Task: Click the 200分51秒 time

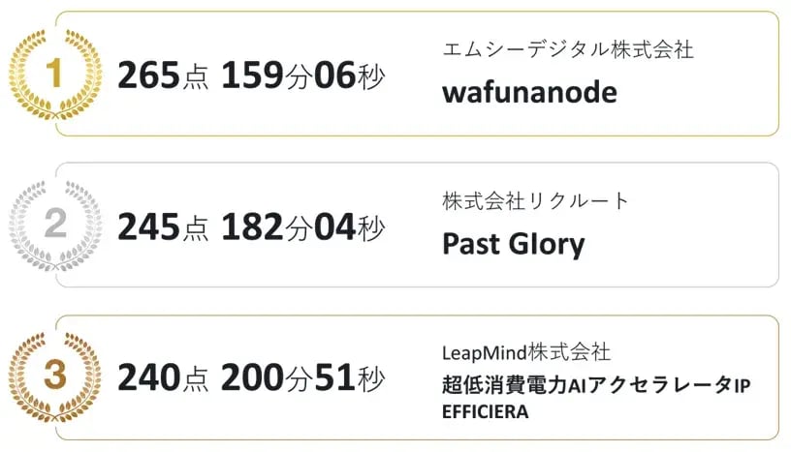Action: [302, 377]
